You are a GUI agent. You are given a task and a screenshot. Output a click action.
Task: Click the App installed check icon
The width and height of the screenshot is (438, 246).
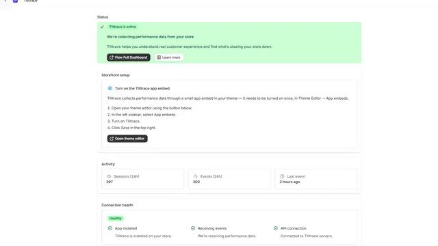pos(110,228)
